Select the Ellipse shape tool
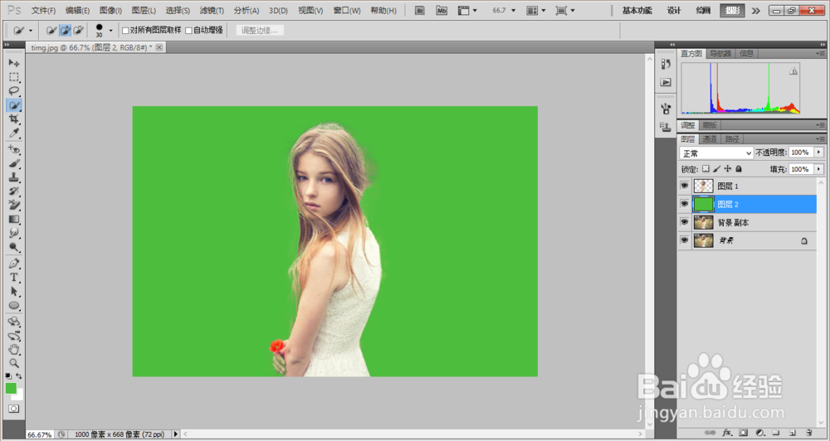 (x=14, y=306)
